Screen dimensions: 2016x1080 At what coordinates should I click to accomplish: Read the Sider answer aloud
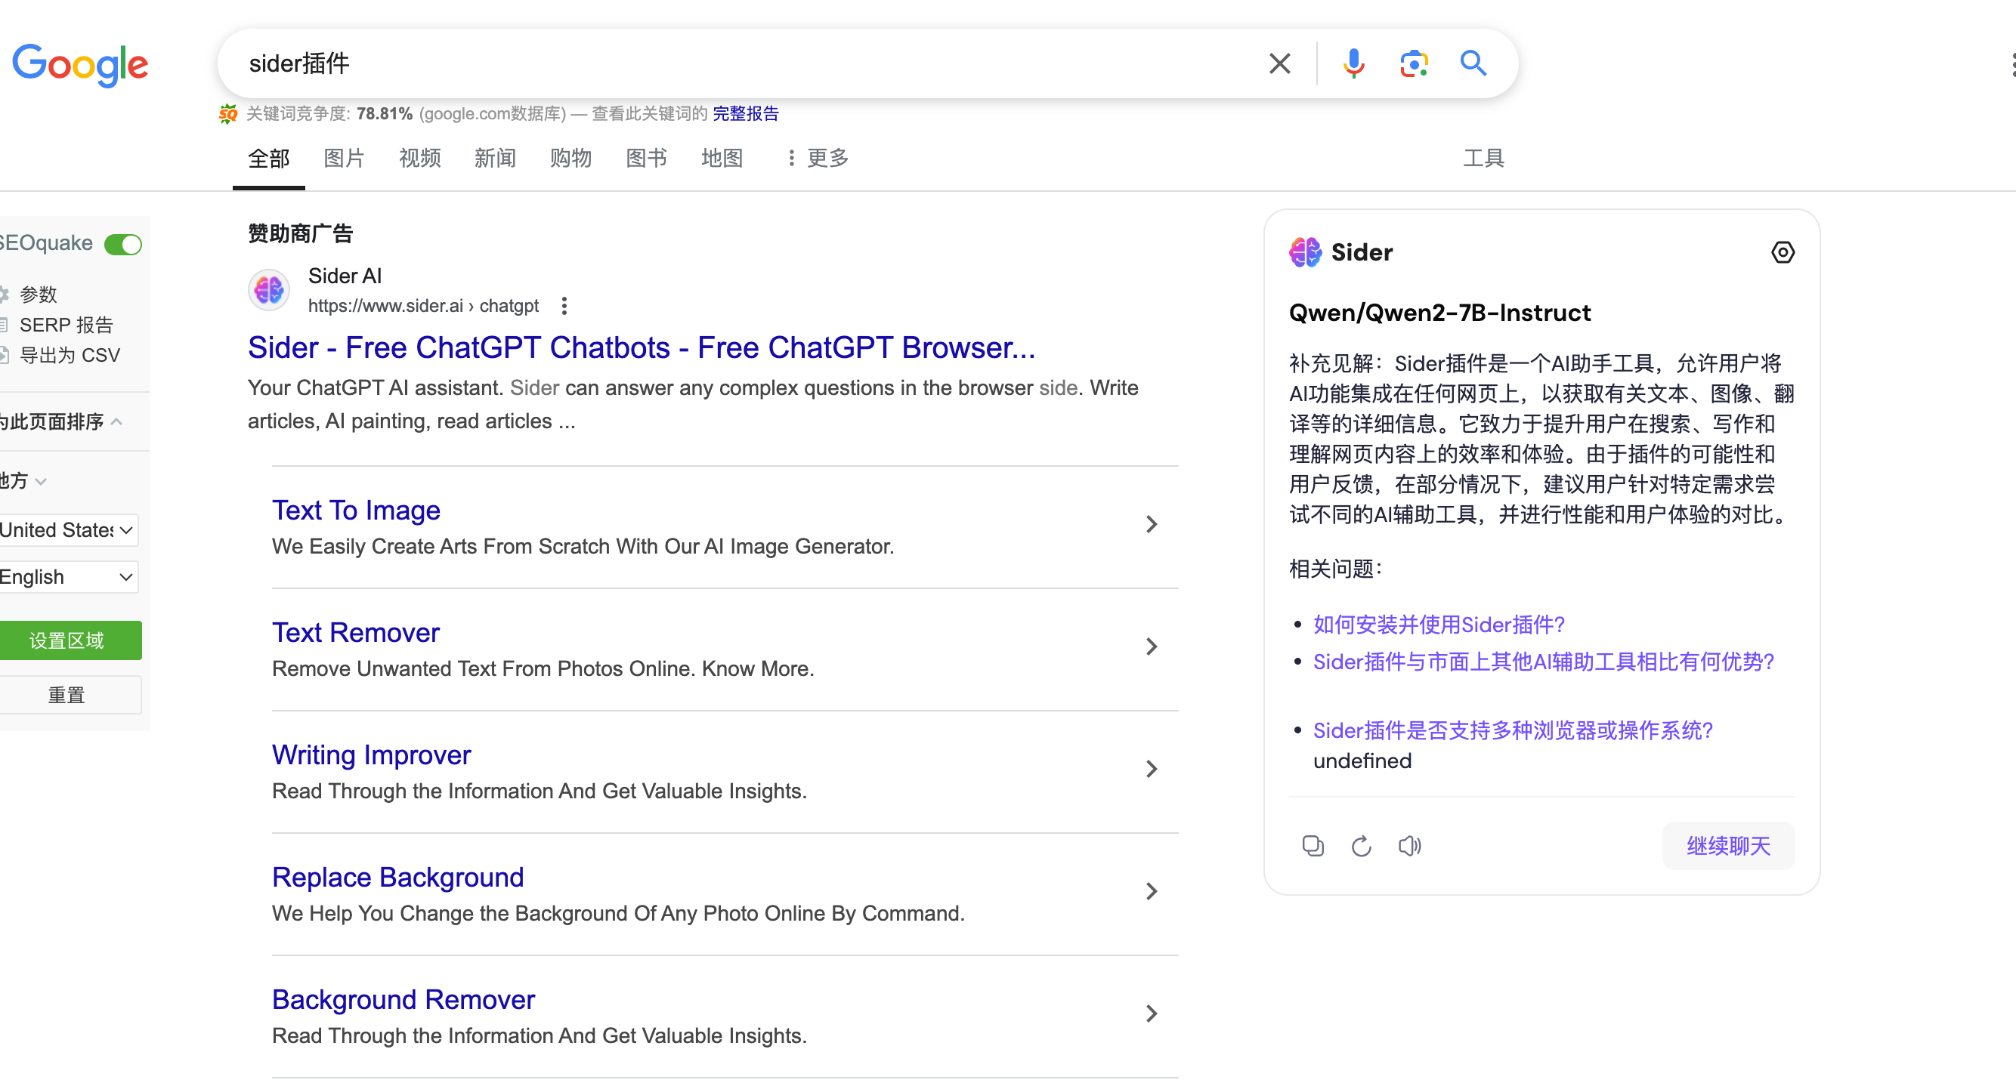[1409, 845]
